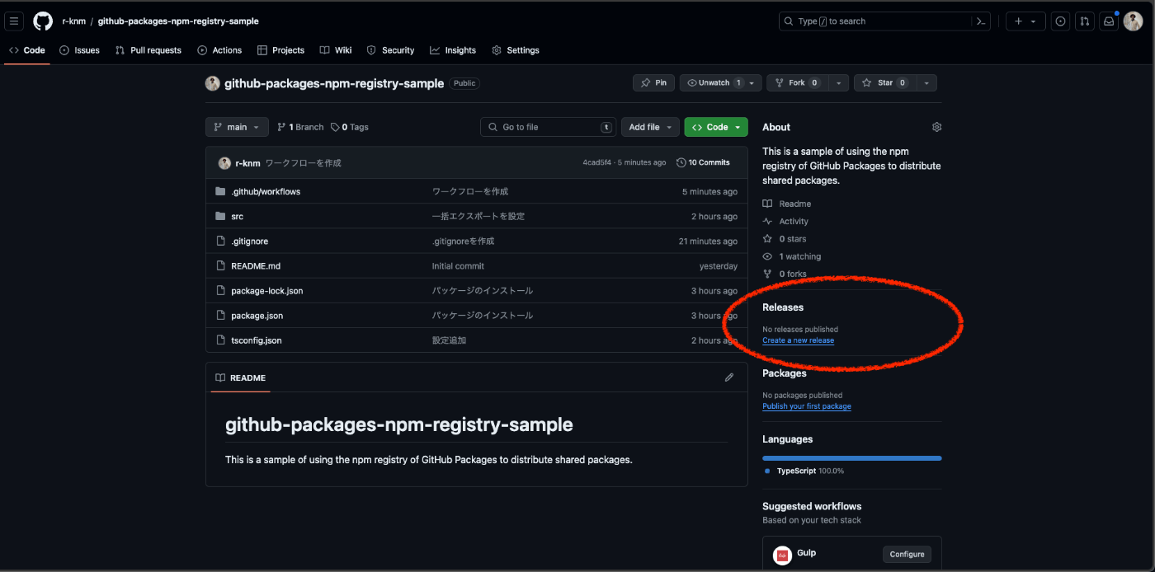Viewport: 1155px width, 572px height.
Task: Pin this repository
Action: click(653, 83)
